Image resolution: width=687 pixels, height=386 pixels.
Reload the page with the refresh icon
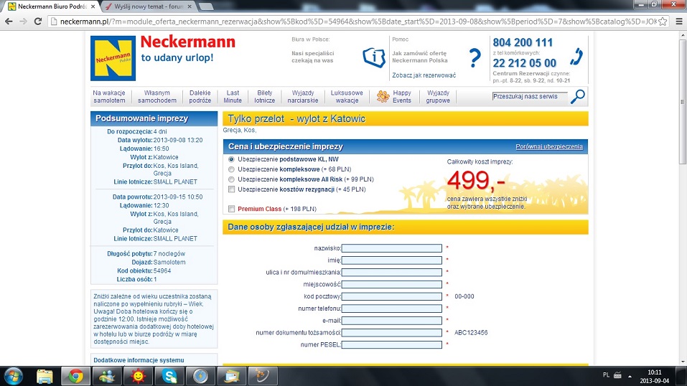coord(37,21)
